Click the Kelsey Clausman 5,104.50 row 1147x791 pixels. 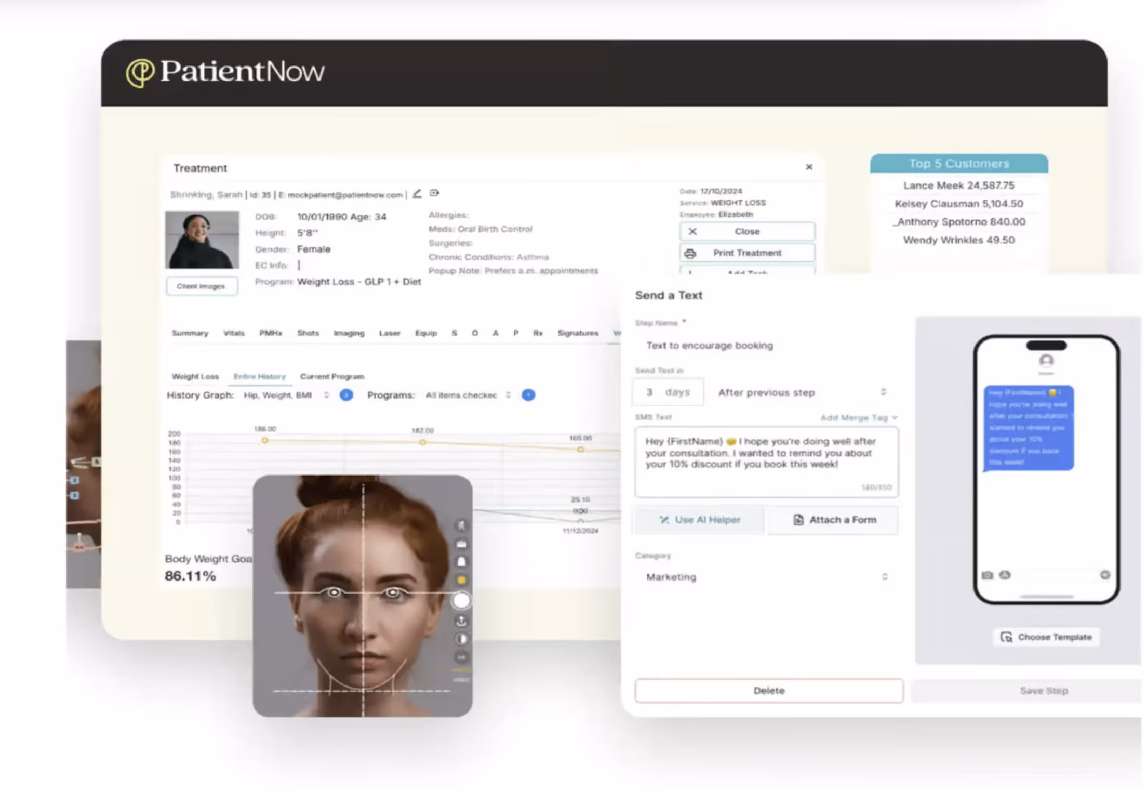tap(959, 204)
